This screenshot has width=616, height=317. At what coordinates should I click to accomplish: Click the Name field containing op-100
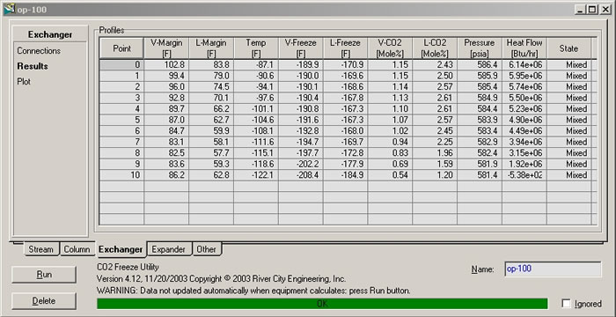click(553, 269)
